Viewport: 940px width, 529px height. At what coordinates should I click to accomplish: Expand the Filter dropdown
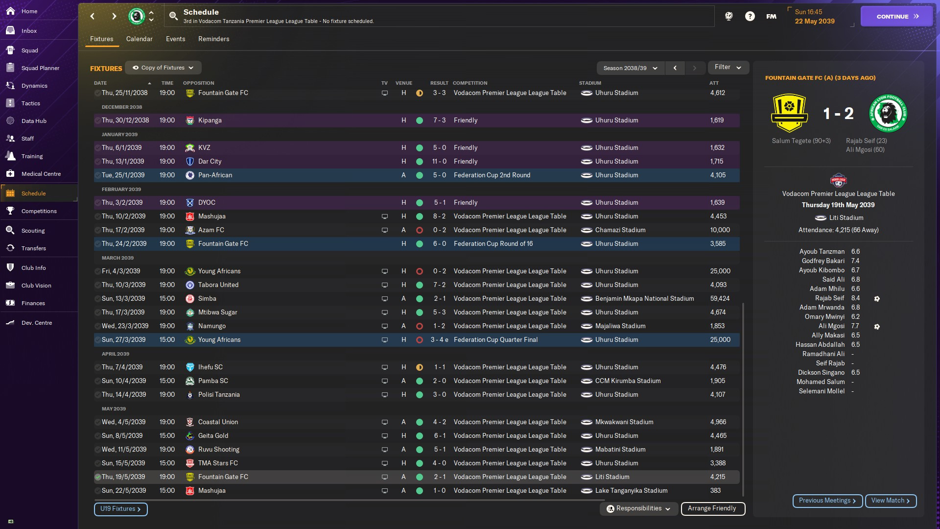(x=728, y=68)
